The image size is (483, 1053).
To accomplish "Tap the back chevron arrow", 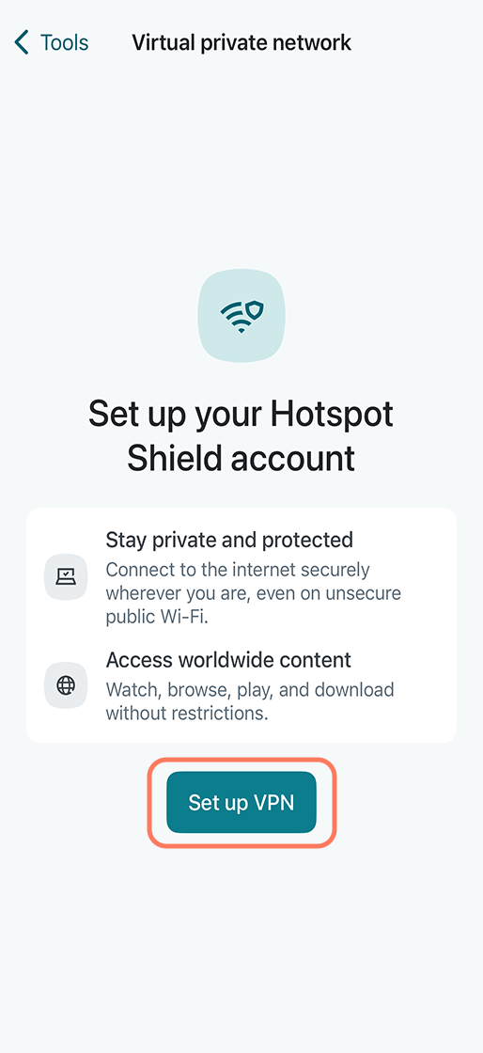I will pos(23,42).
